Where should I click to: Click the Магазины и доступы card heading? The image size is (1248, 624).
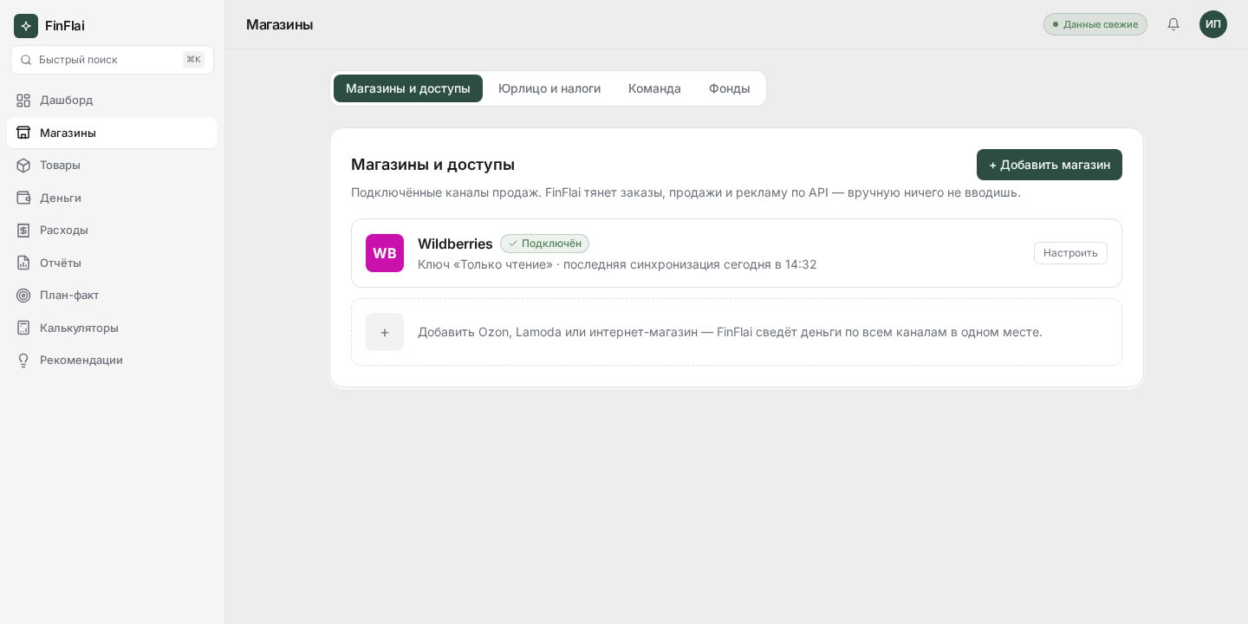point(432,165)
